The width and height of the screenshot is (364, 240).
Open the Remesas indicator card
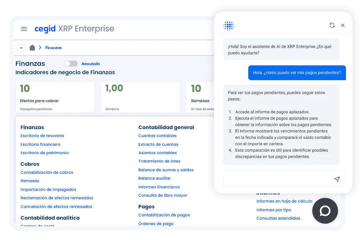pos(200,97)
